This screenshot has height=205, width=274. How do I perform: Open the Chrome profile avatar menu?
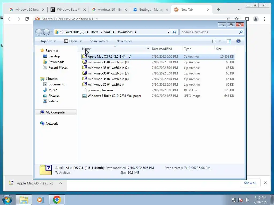point(256,19)
